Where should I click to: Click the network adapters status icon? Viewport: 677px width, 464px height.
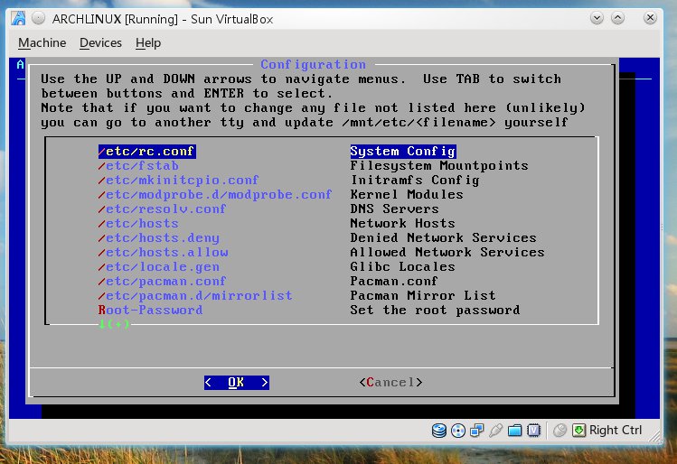477,430
